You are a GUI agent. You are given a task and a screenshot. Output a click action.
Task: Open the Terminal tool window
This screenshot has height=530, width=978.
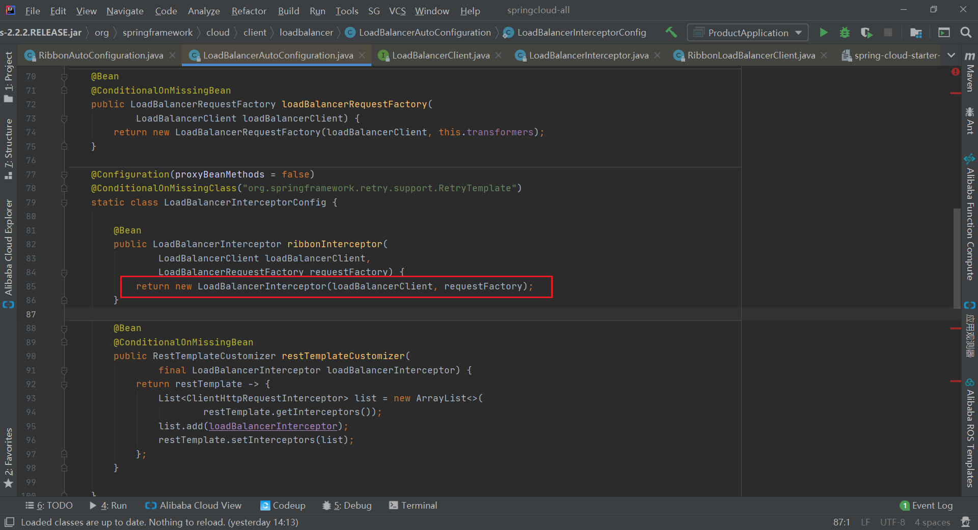pyautogui.click(x=413, y=505)
